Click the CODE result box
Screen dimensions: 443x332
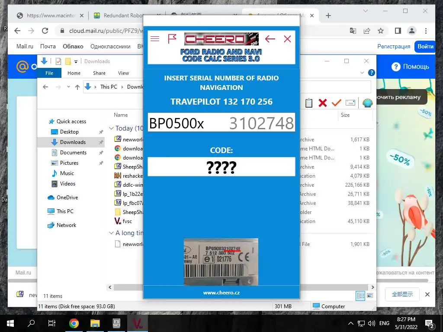click(221, 167)
